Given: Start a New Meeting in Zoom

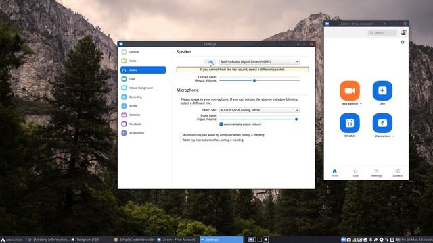Looking at the screenshot, I should point(350,90).
